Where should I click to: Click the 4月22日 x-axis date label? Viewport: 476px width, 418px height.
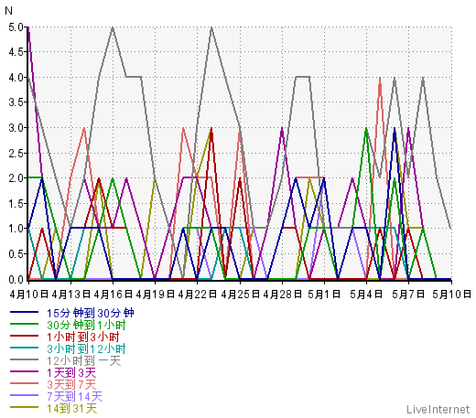[x=198, y=295]
